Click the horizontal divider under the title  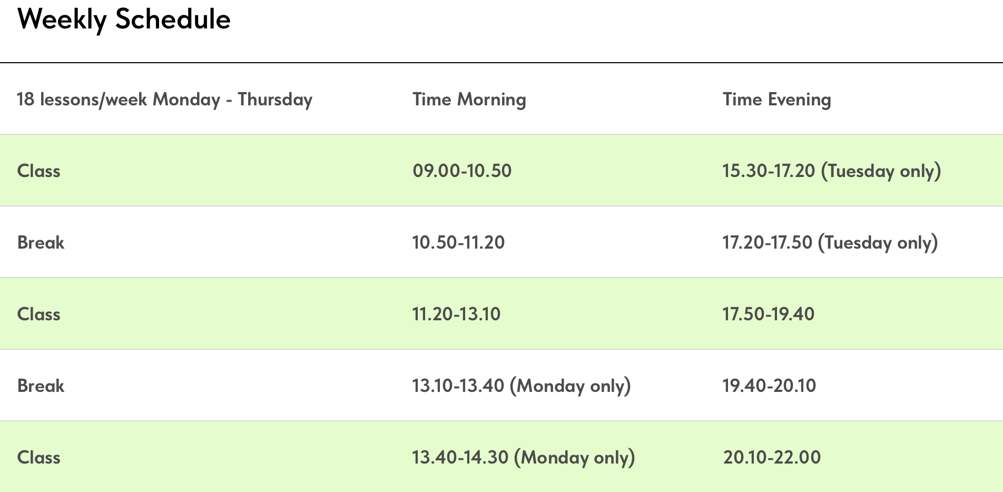point(501,63)
